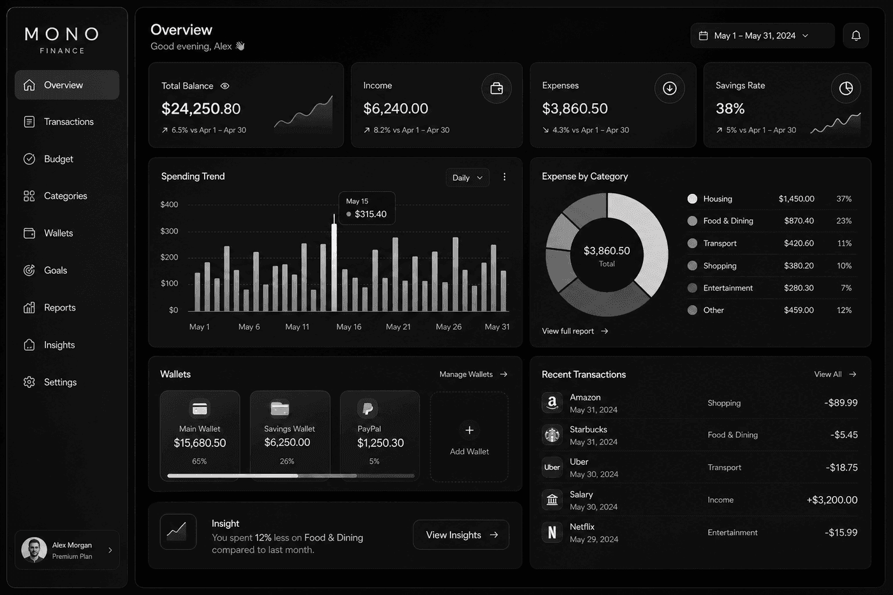
Task: Go to Insights in sidebar menu
Action: (67, 345)
